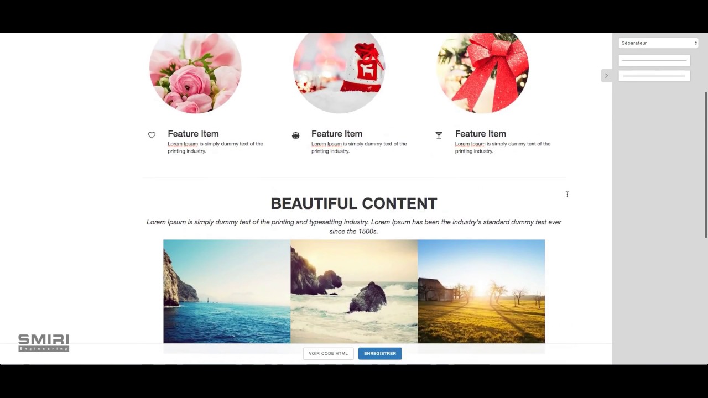The width and height of the screenshot is (708, 398).
Task: Select the pink roses circular image
Action: tap(195, 72)
